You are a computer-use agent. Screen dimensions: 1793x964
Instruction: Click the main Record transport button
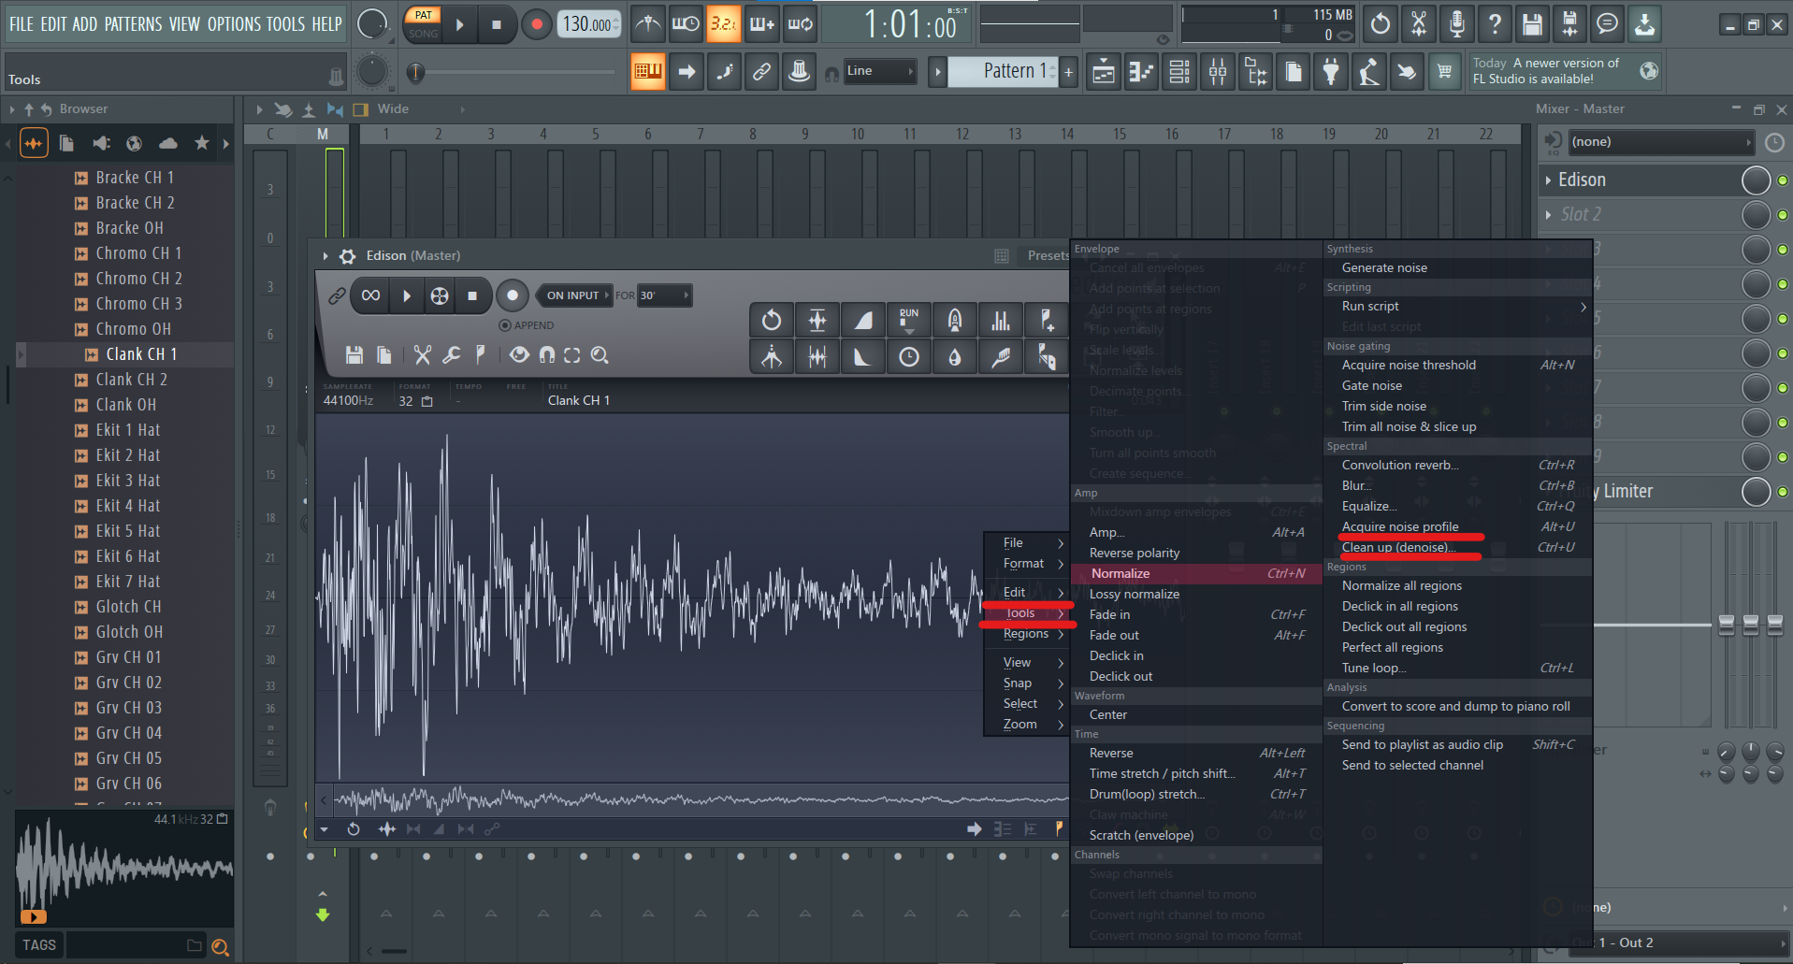pos(537,24)
